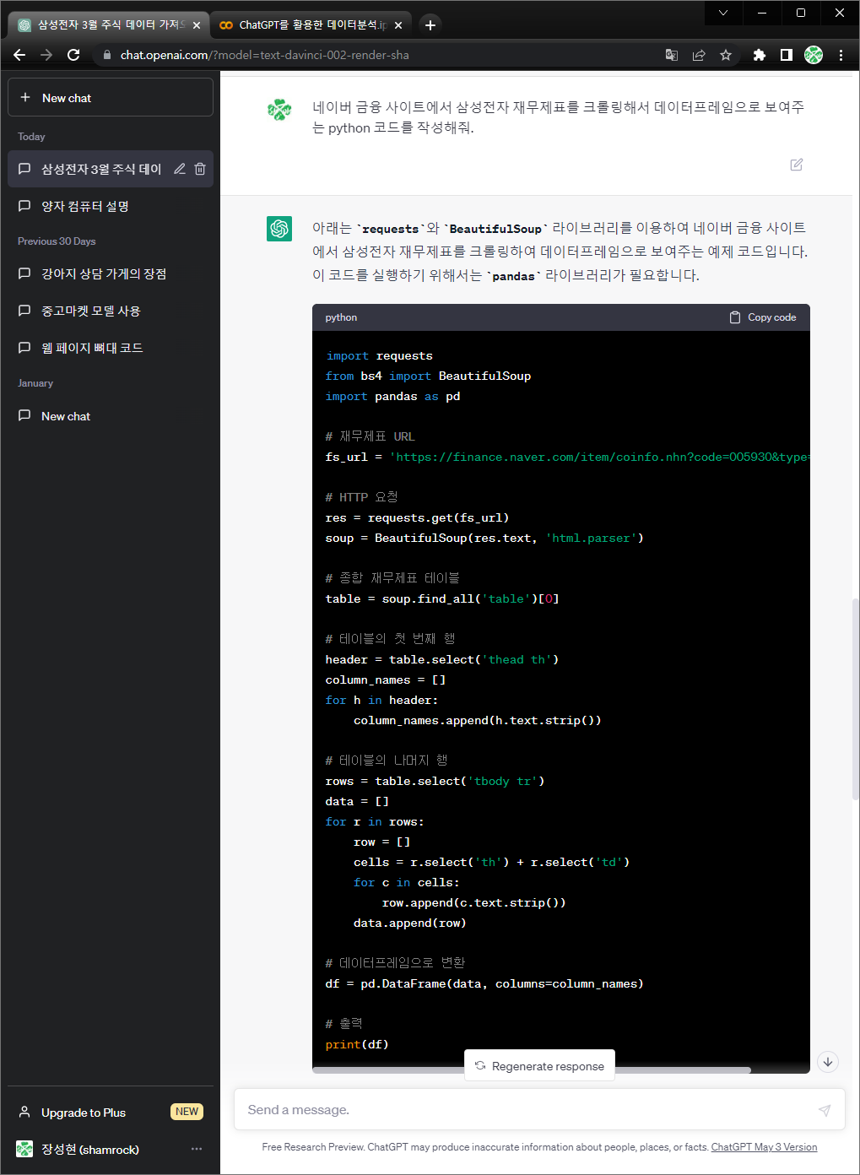Close the ChatGPT를 활용한 데이터분석 tab
Viewport: 860px width, 1175px height.
click(x=398, y=25)
